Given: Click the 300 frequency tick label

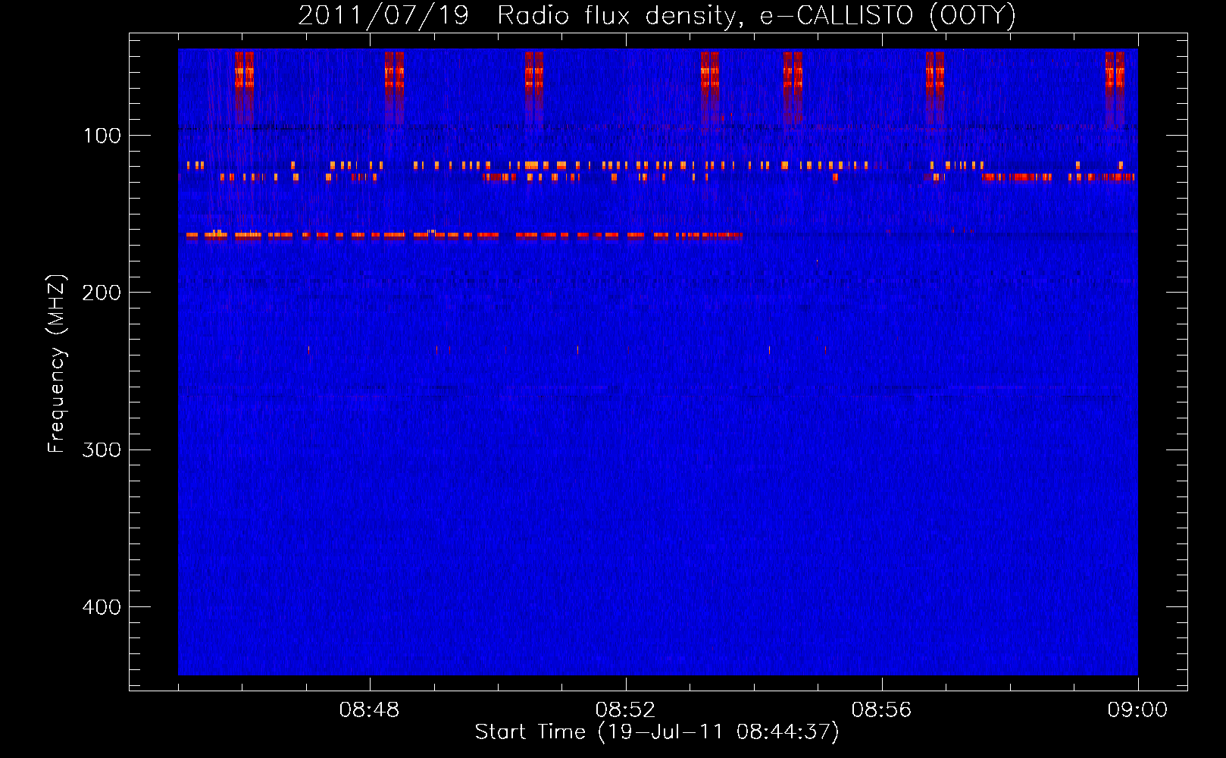Looking at the screenshot, I should click(102, 450).
